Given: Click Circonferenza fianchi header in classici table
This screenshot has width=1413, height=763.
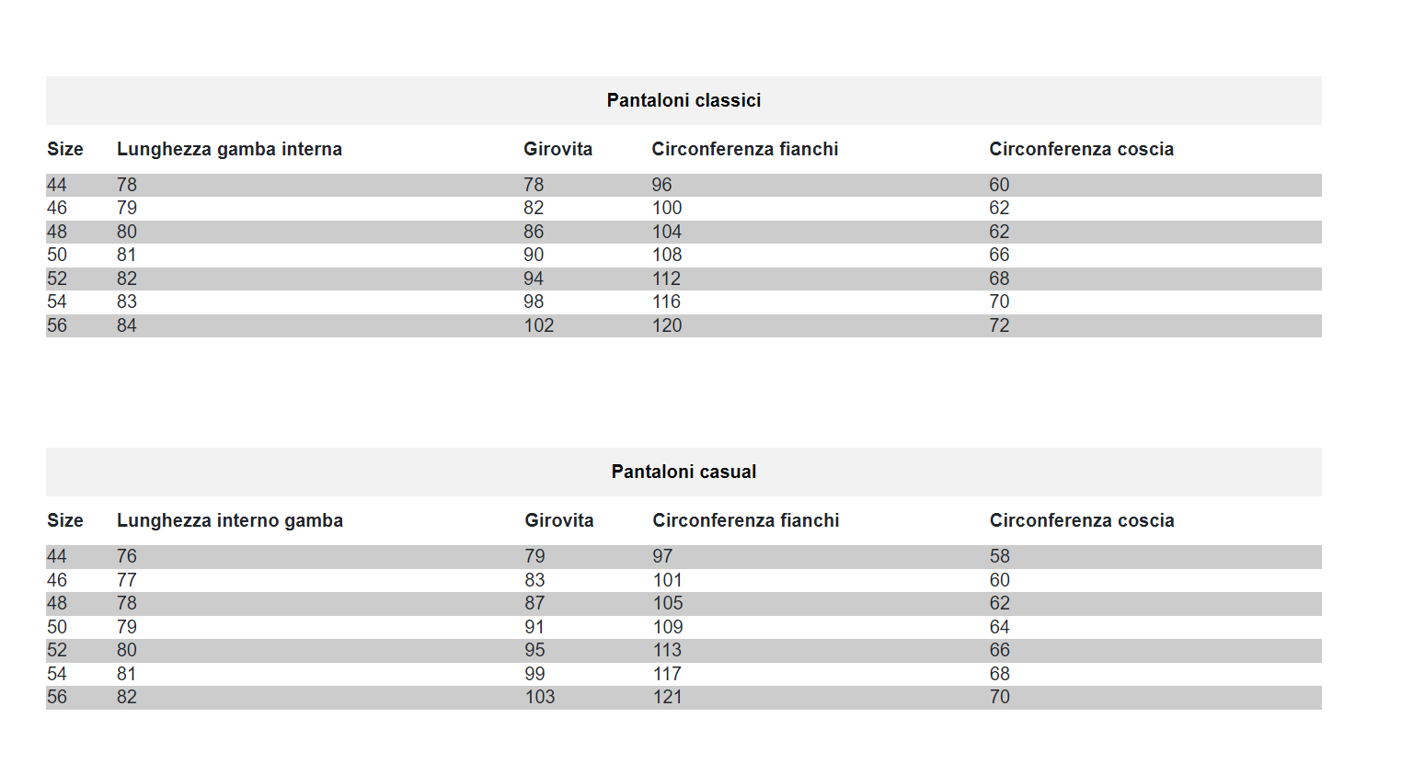Looking at the screenshot, I should 744,149.
